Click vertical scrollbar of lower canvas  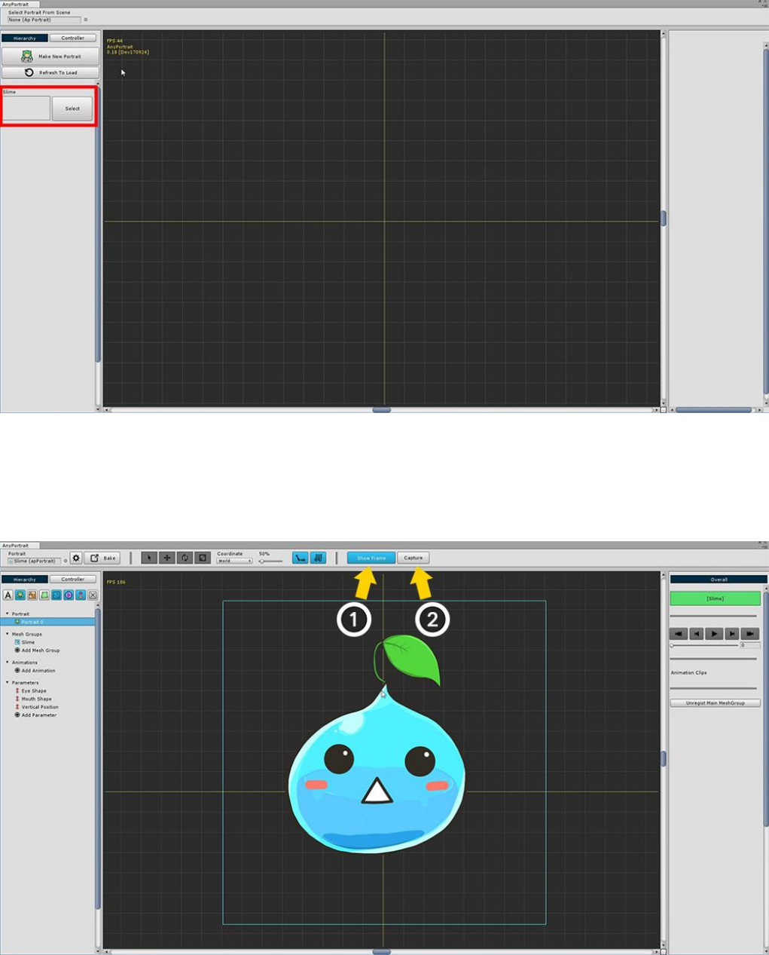point(664,759)
